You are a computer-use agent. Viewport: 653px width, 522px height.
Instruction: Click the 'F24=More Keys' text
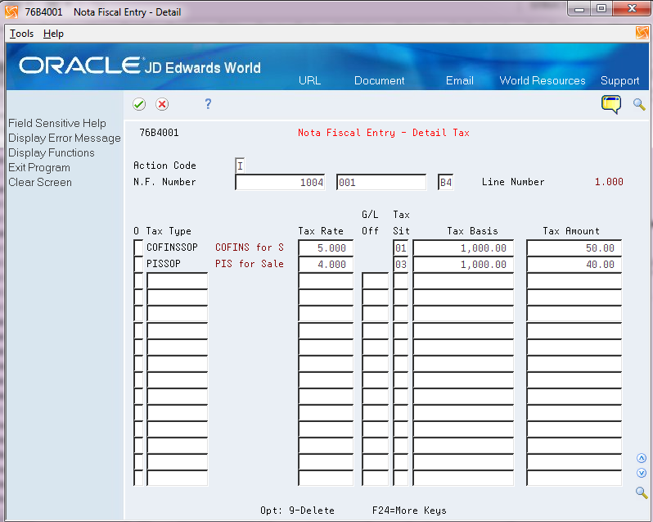click(x=409, y=511)
